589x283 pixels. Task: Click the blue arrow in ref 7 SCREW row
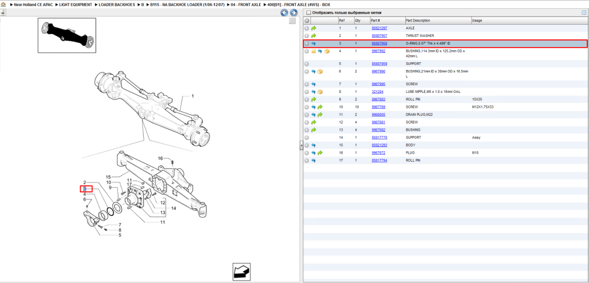tap(313, 84)
